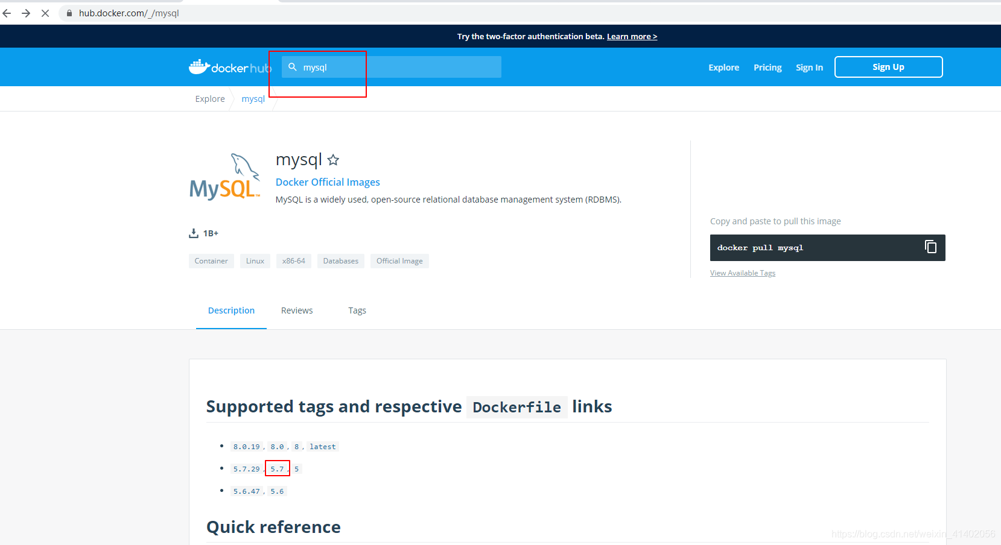Image resolution: width=1001 pixels, height=545 pixels.
Task: Select mysql in the breadcrumb
Action: 253,99
